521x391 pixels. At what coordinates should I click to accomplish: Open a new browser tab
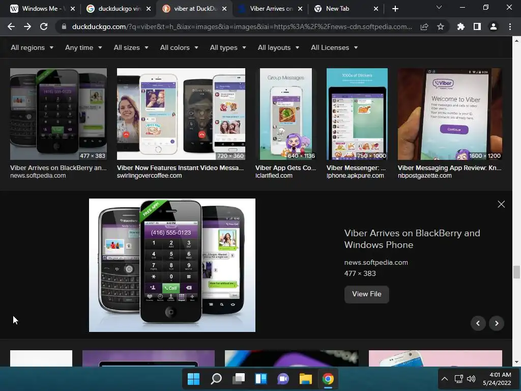395,9
